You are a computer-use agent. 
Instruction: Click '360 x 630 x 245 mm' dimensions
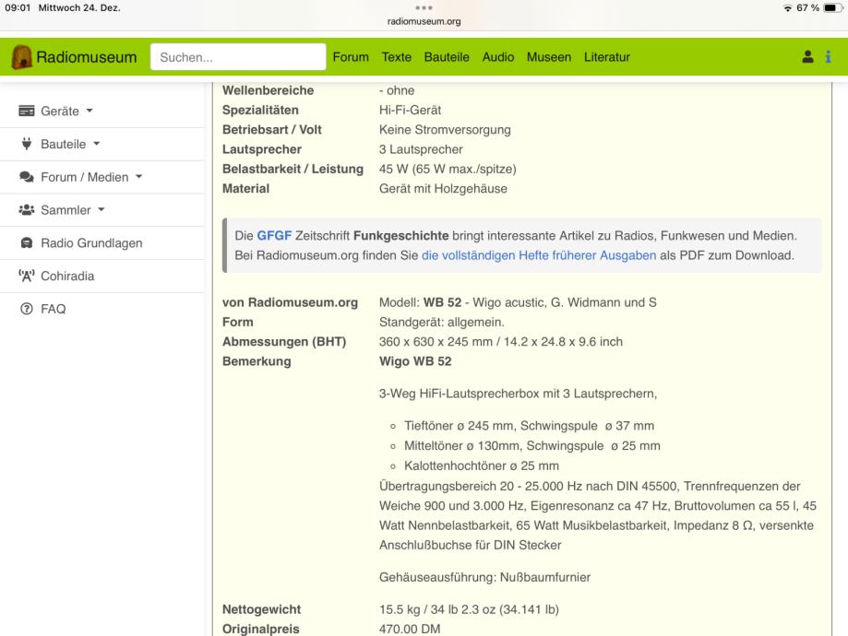point(436,342)
